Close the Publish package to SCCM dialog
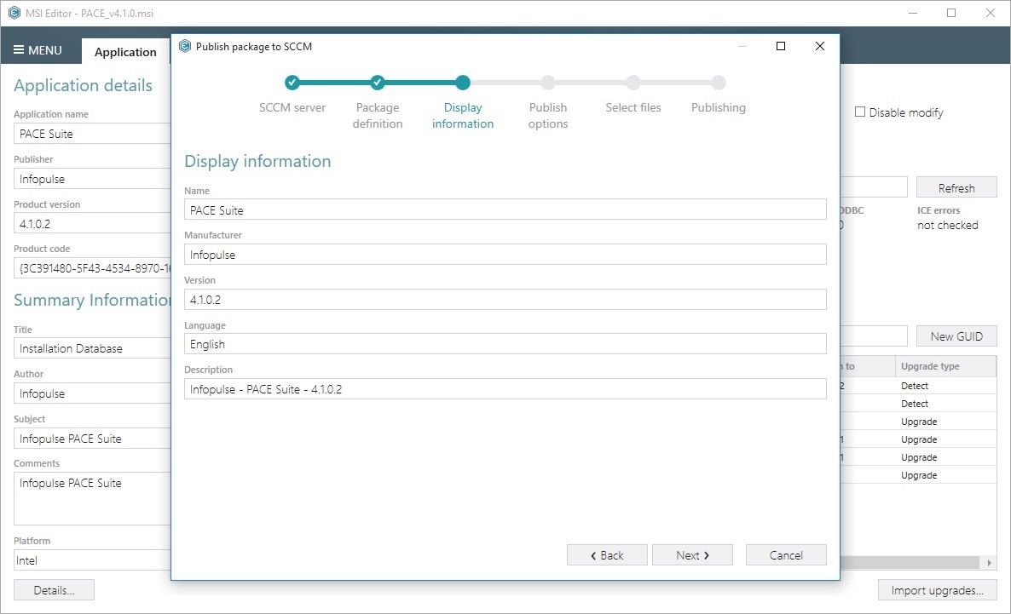This screenshot has width=1011, height=614. click(x=820, y=46)
